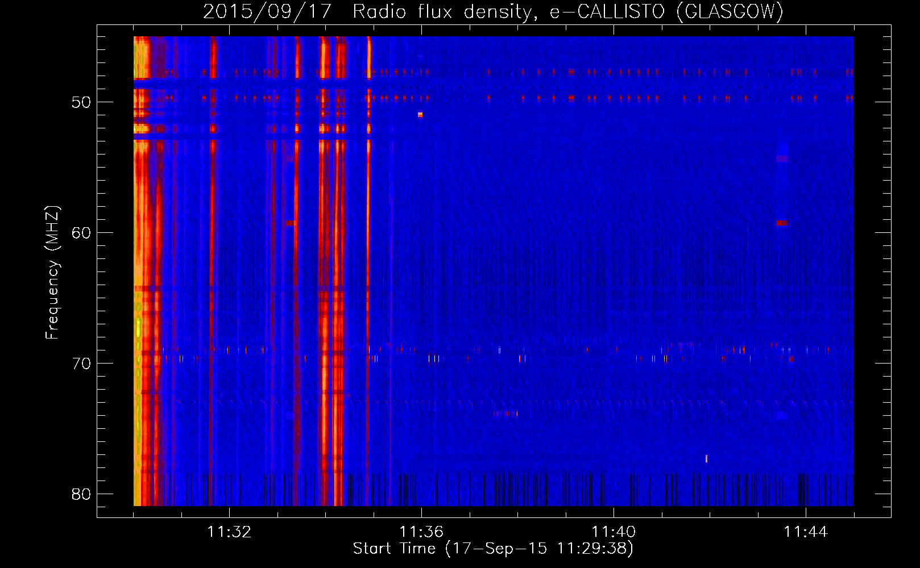Click the 60 MHz frequency tick label

(x=81, y=233)
